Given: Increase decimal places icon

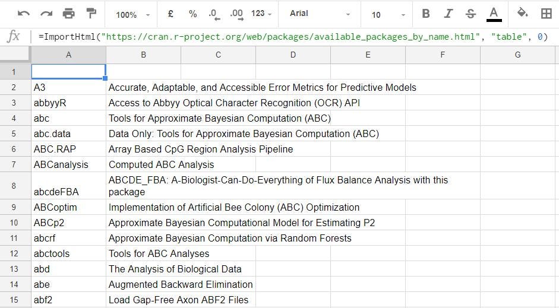Looking at the screenshot, I should tap(236, 14).
